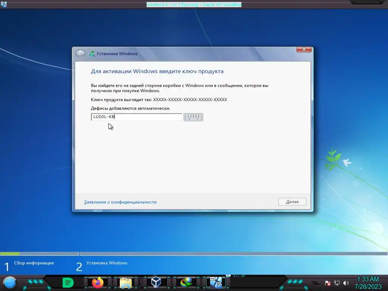Click the Сбор информации step label
Screen dimensions: 388x291
pyautogui.click(x=34, y=263)
